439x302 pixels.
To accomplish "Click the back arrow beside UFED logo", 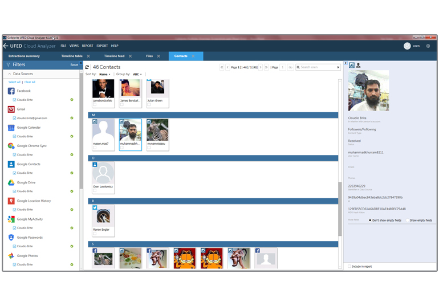I will tap(6, 46).
